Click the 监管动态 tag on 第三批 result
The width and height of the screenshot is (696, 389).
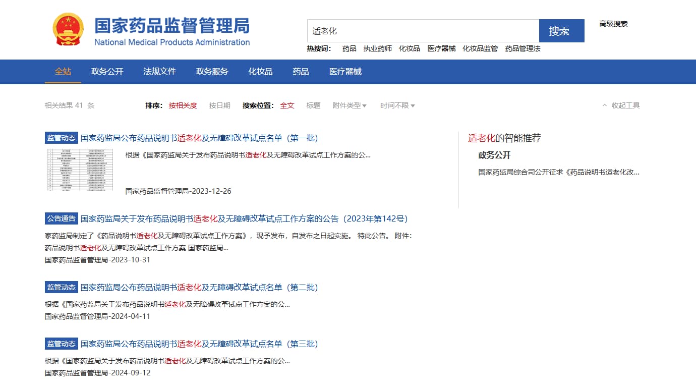[62, 344]
